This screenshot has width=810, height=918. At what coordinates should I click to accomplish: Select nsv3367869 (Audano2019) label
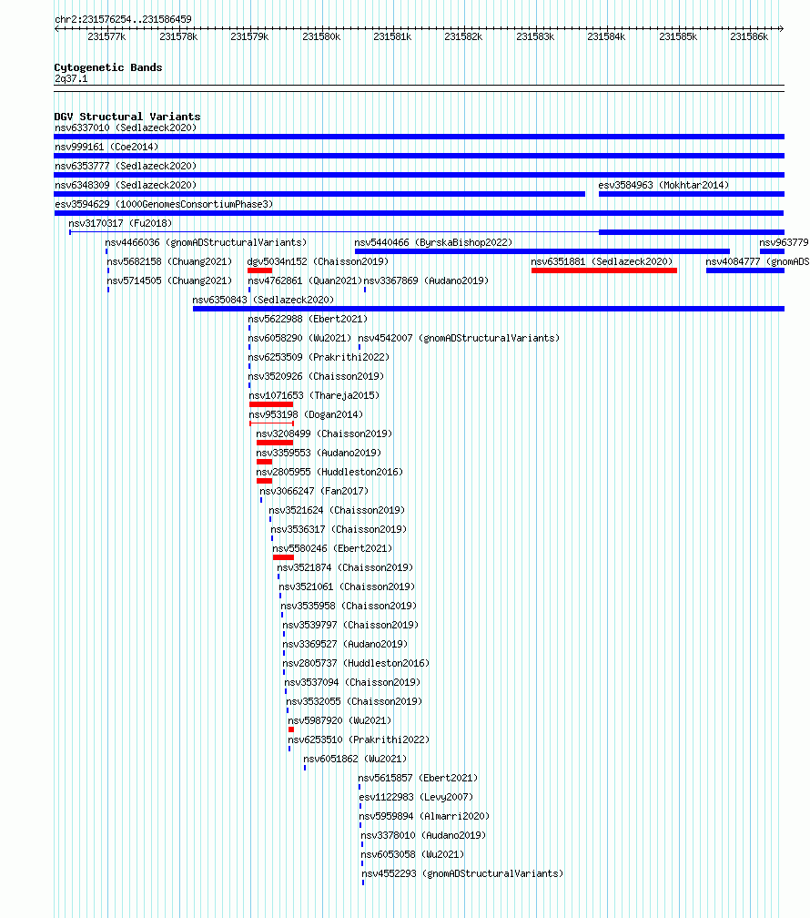426,281
